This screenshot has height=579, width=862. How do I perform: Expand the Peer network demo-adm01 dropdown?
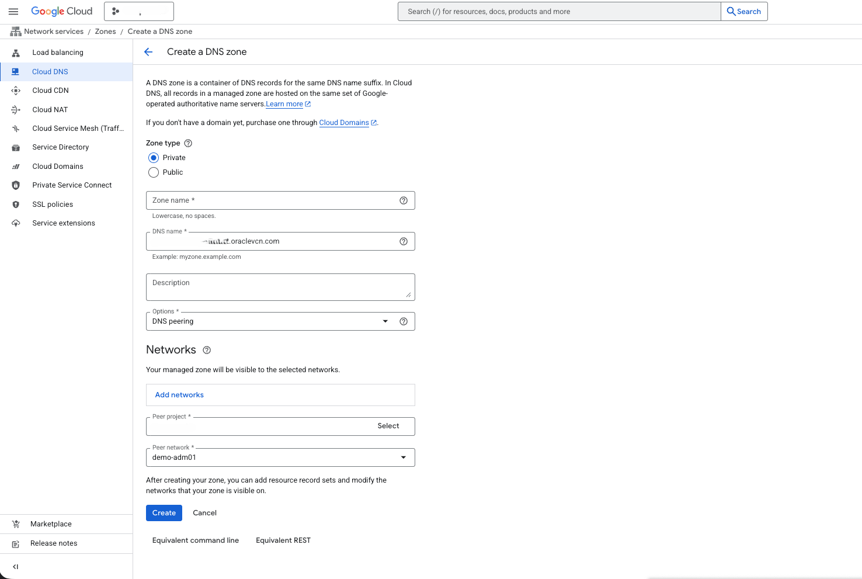coord(403,457)
